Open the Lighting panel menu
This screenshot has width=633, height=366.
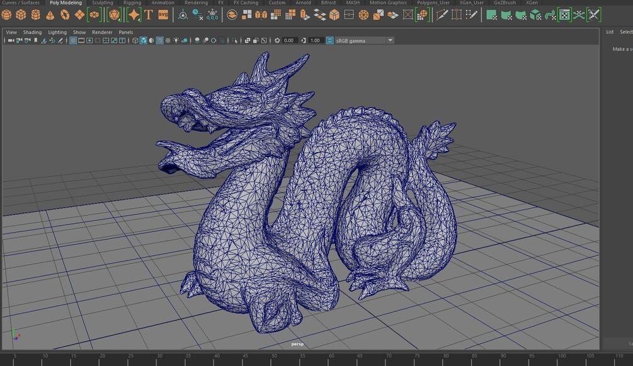(x=57, y=32)
